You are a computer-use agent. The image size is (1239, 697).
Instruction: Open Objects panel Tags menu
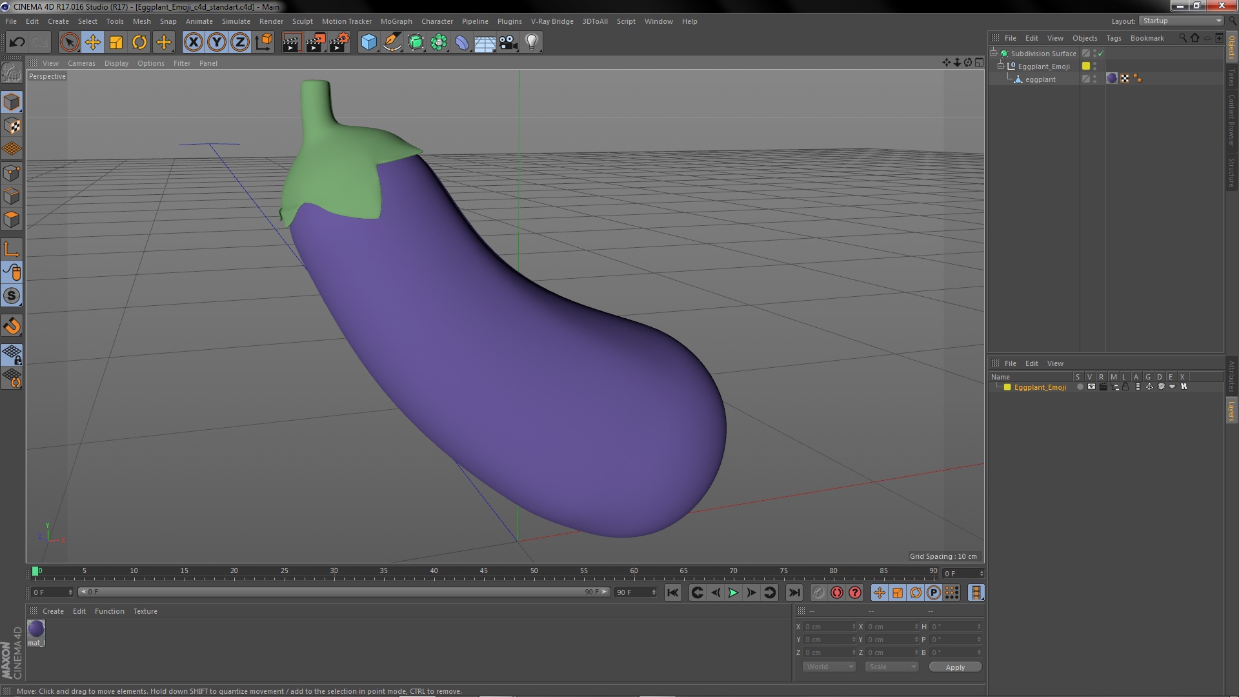[x=1113, y=38]
